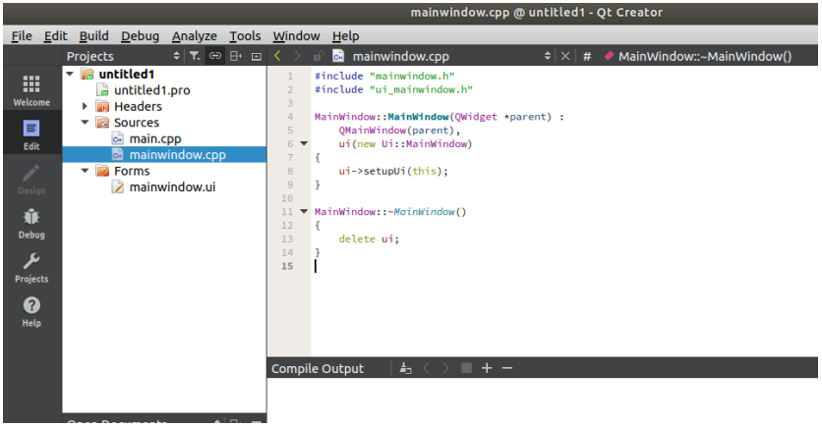Click line number 15 in the gutter
This screenshot has width=822, height=427.
coord(287,266)
